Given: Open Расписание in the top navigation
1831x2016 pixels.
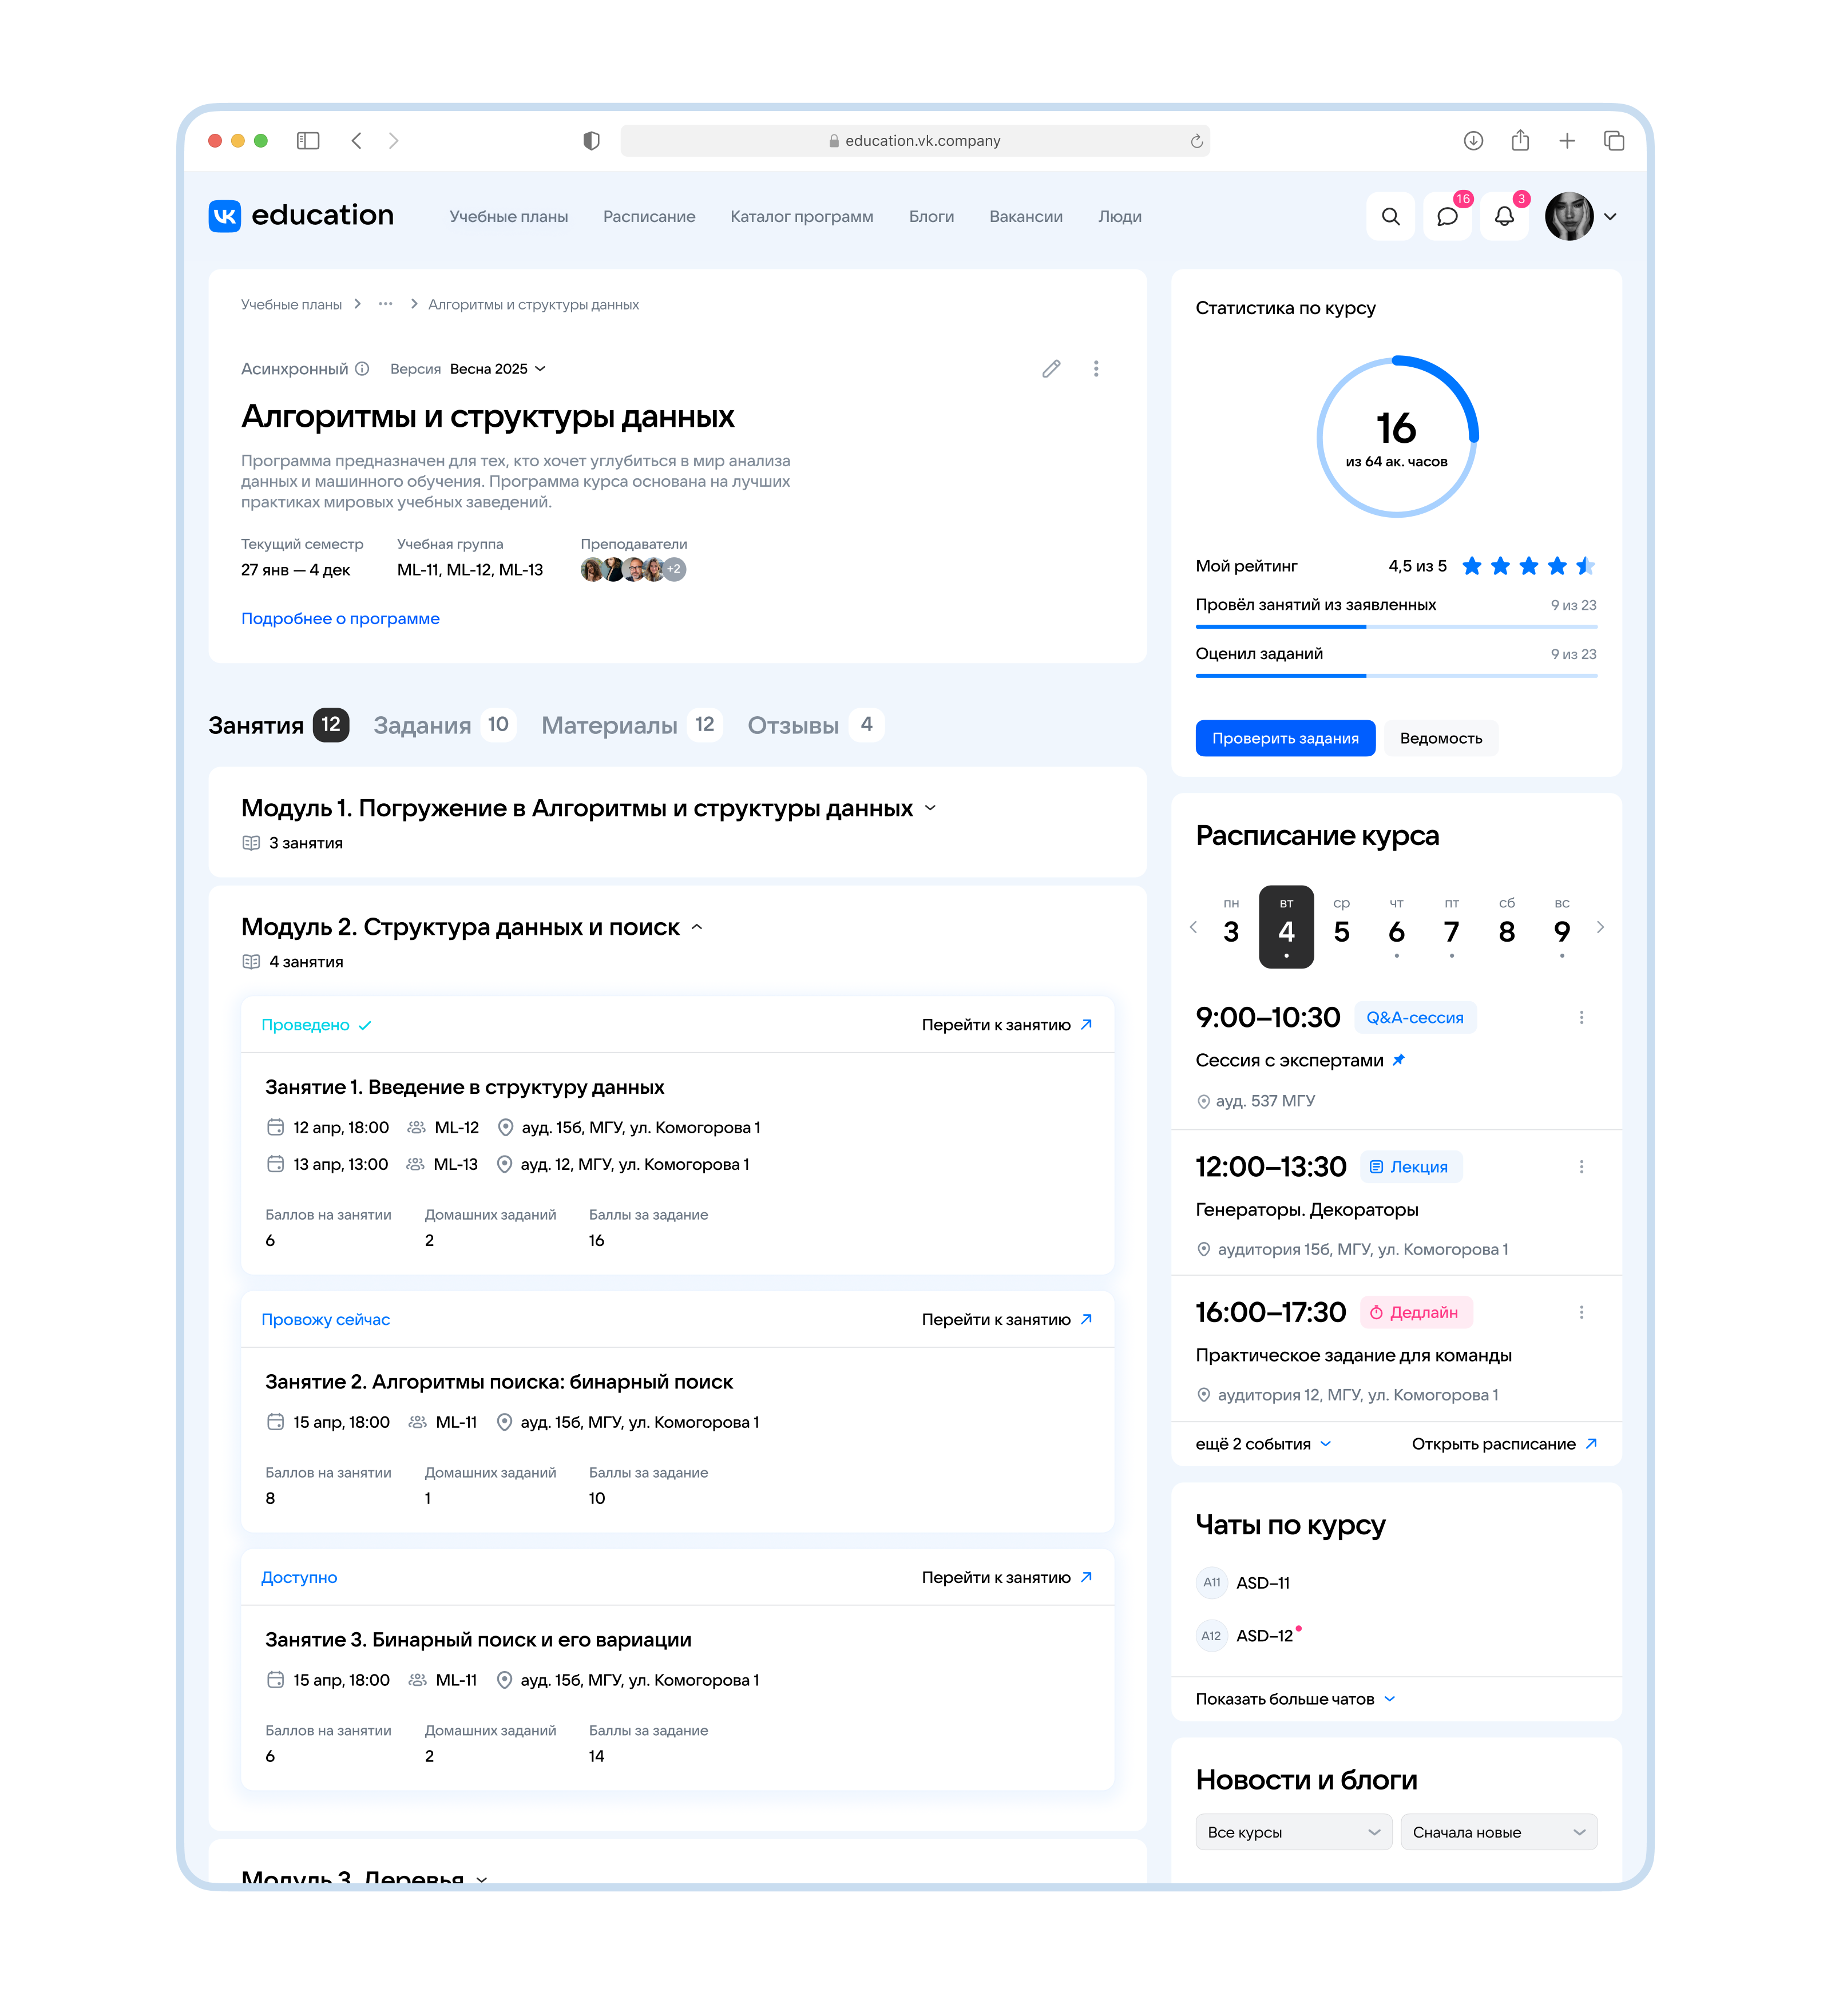Looking at the screenshot, I should coord(649,217).
